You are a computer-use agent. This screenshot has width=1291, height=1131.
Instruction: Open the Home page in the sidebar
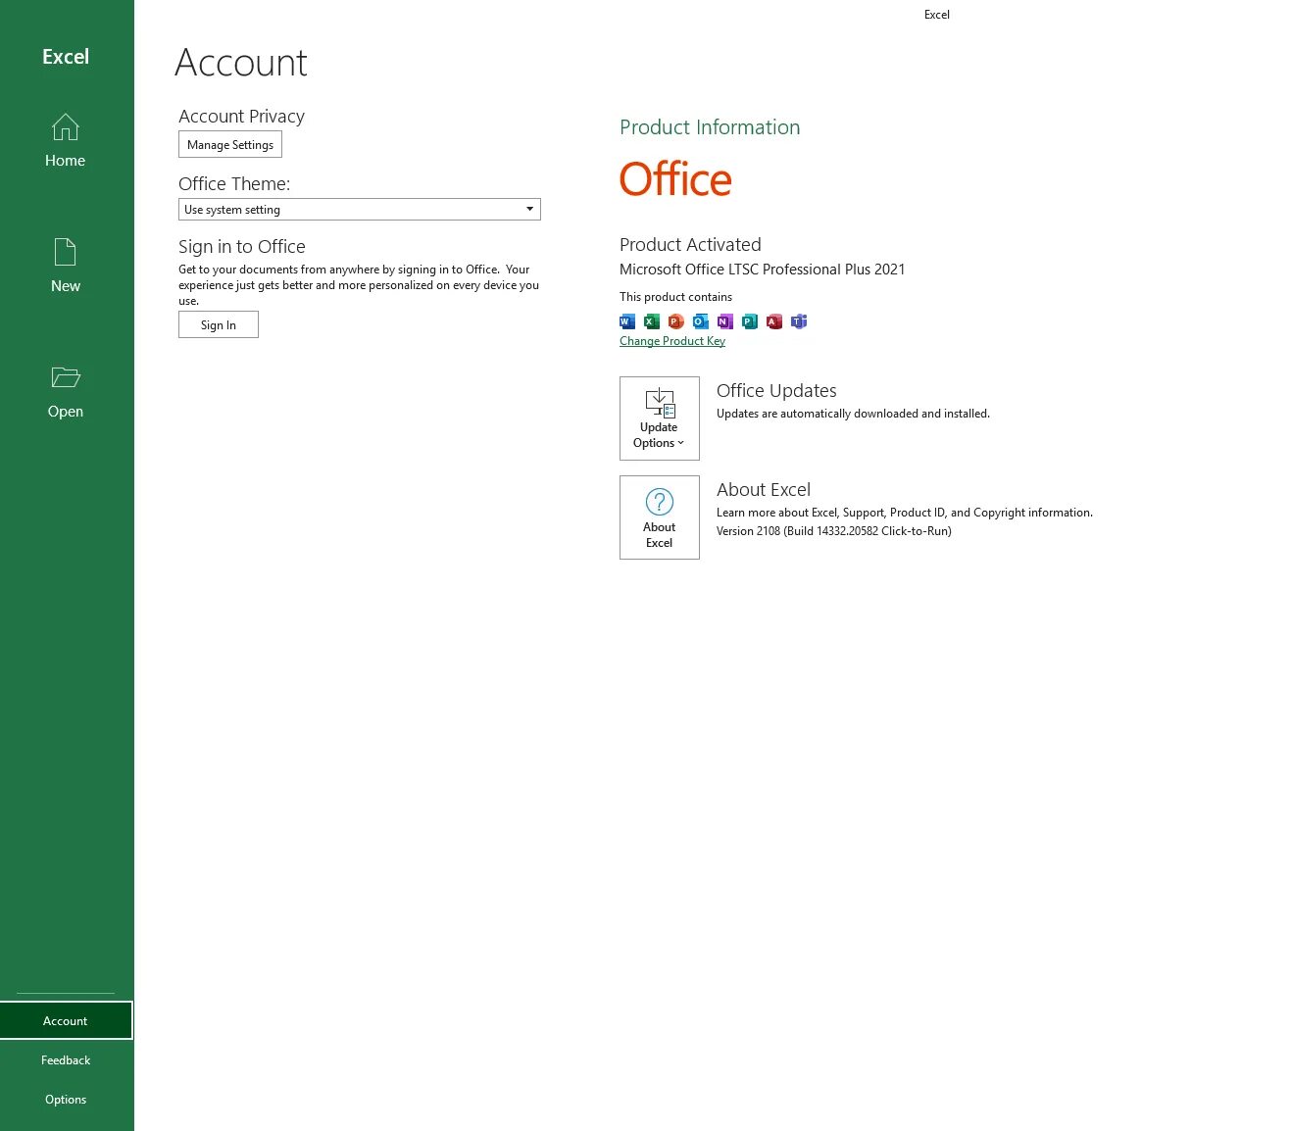pos(66,141)
